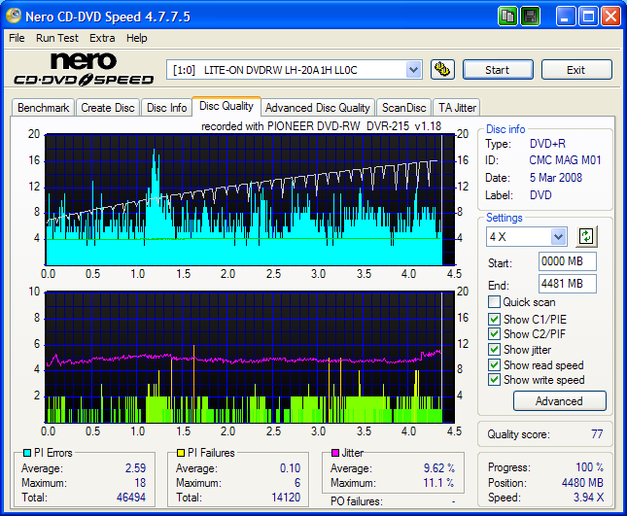Uncheck Show C1/PIE option
The image size is (627, 516).
tap(495, 319)
